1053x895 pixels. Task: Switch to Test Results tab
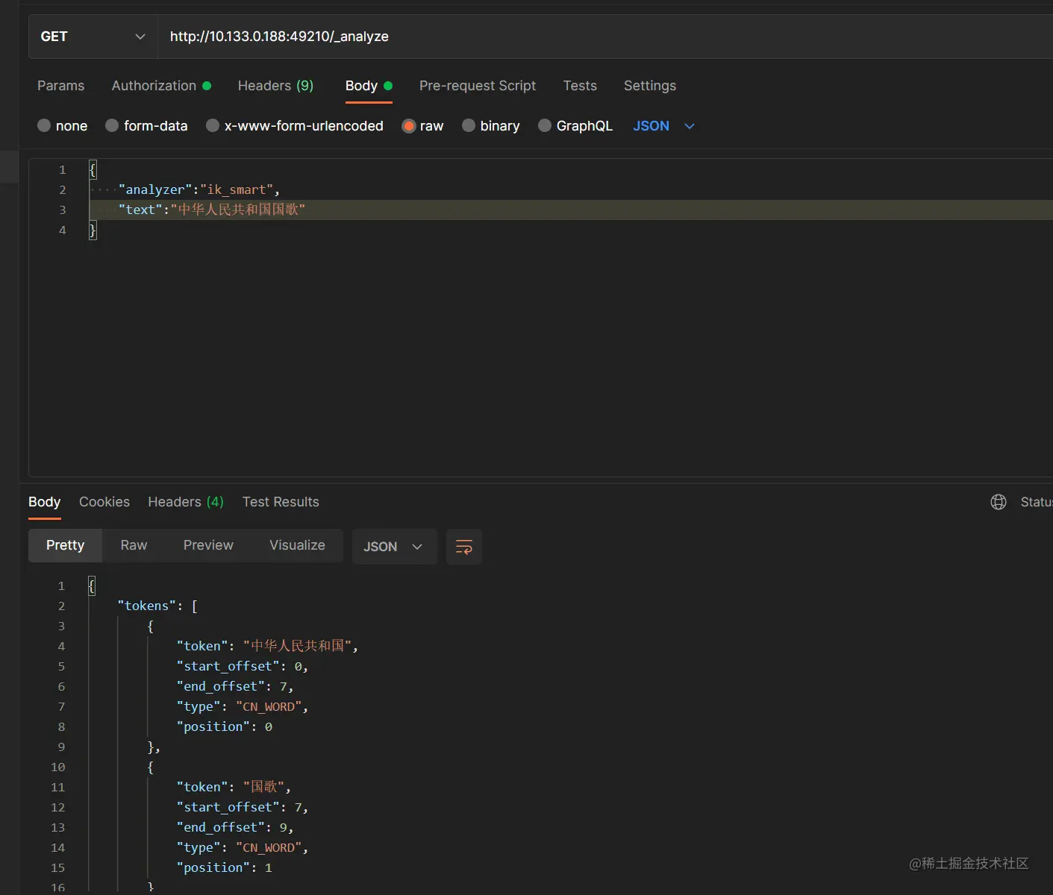(281, 502)
